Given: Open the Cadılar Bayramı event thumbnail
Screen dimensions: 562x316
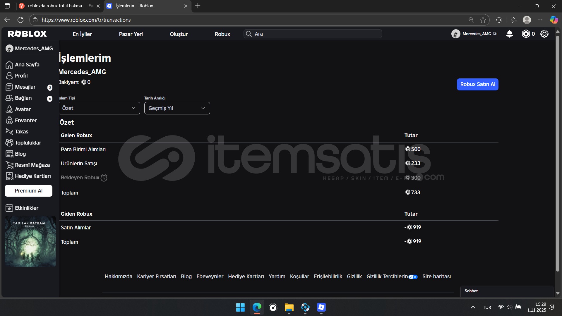Looking at the screenshot, I should pyautogui.click(x=30, y=241).
